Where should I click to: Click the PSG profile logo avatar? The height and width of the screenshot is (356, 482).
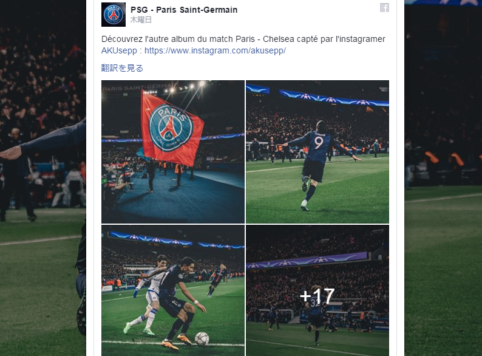[114, 15]
